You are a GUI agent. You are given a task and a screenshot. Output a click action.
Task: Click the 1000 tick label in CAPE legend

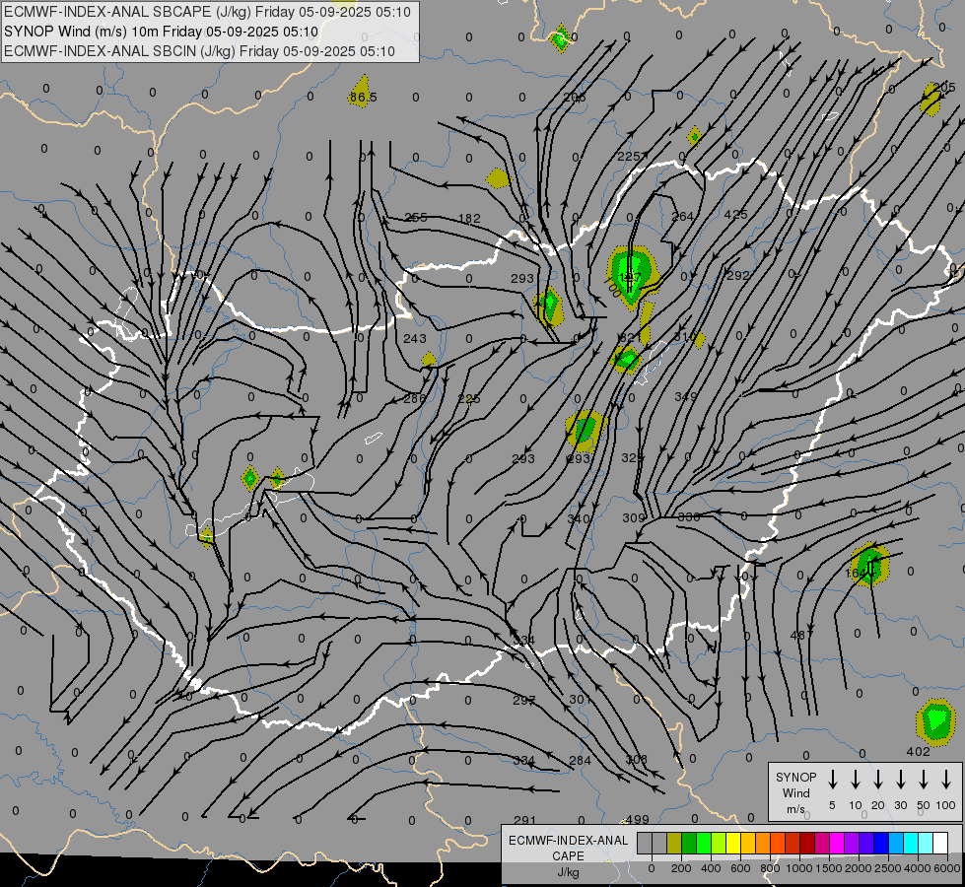(x=798, y=868)
